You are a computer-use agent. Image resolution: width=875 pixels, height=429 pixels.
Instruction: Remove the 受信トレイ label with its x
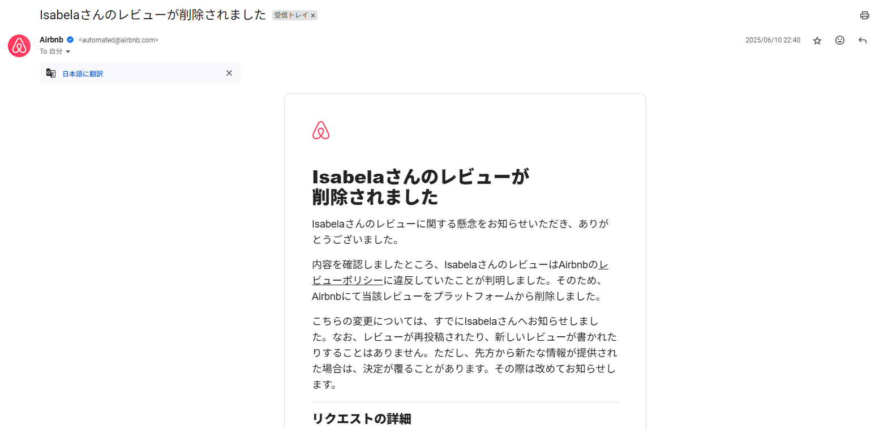pos(313,15)
